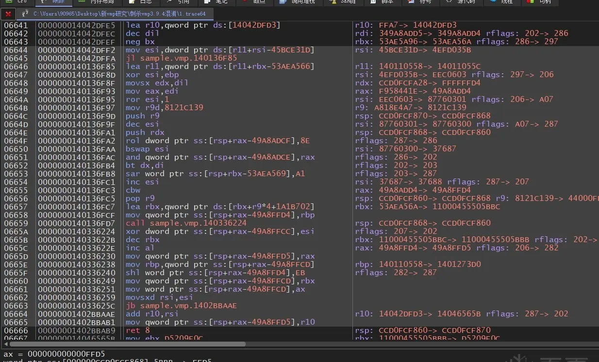The image size is (599, 362).
Task: Select the 'inc al' instruction row
Action: [140, 248]
